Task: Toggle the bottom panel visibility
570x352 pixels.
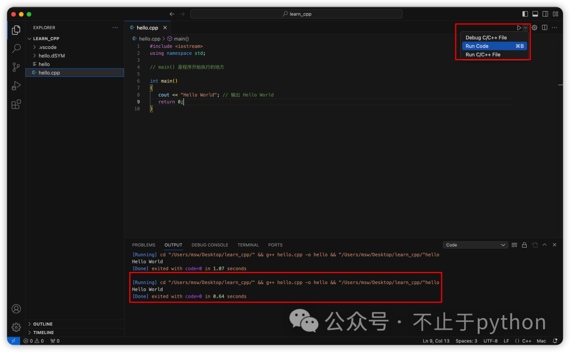Action: coord(535,14)
